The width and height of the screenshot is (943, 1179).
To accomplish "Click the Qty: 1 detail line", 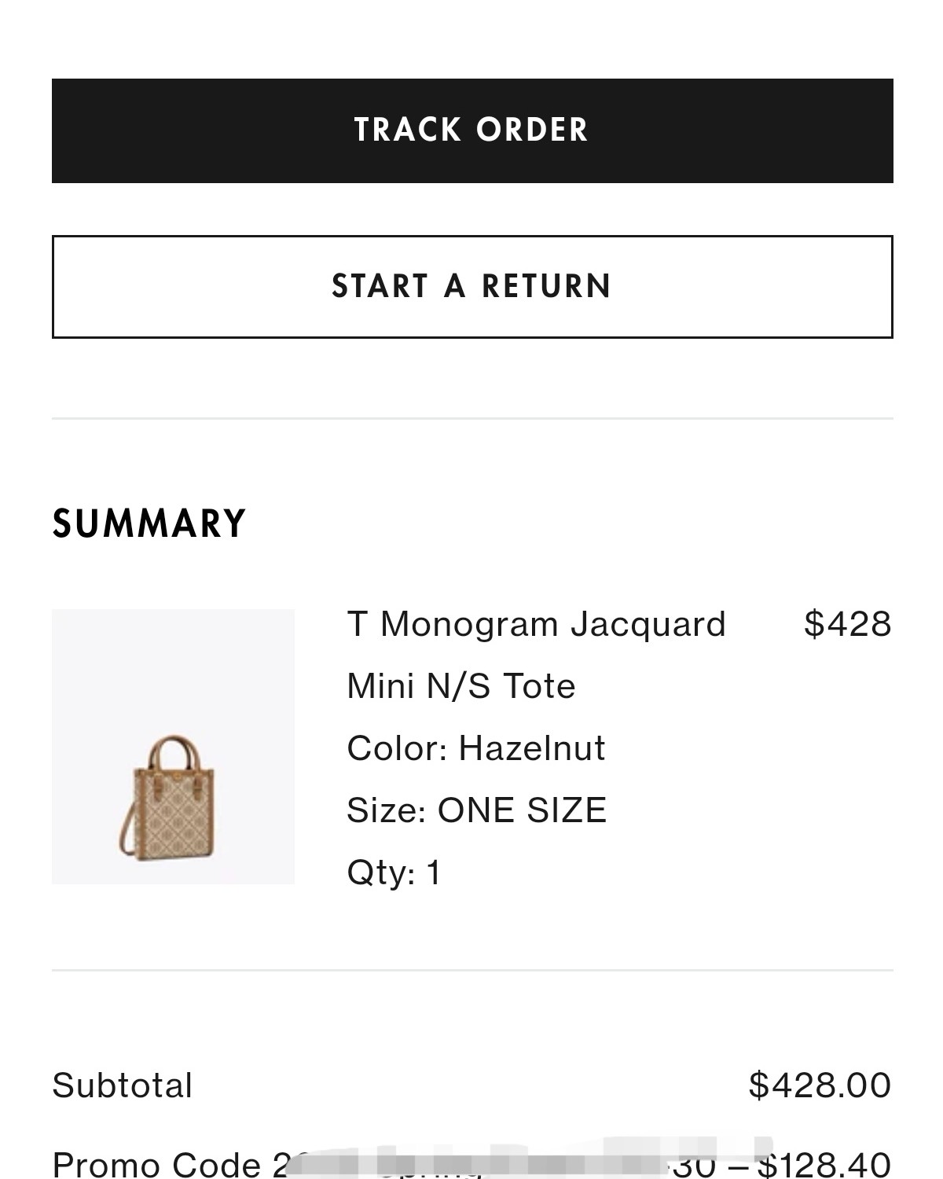I will [x=394, y=872].
